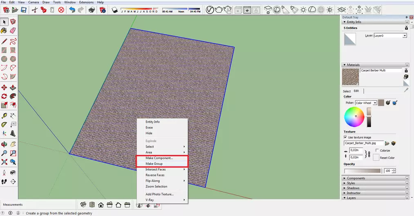The width and height of the screenshot is (414, 216).
Task: Select the Protractor tool
Action: coord(4,125)
